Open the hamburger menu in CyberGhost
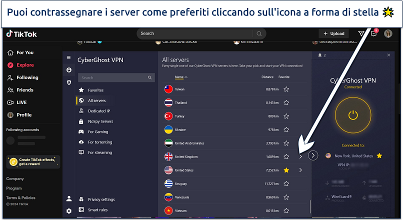The height and width of the screenshot is (220, 403). coord(69,57)
